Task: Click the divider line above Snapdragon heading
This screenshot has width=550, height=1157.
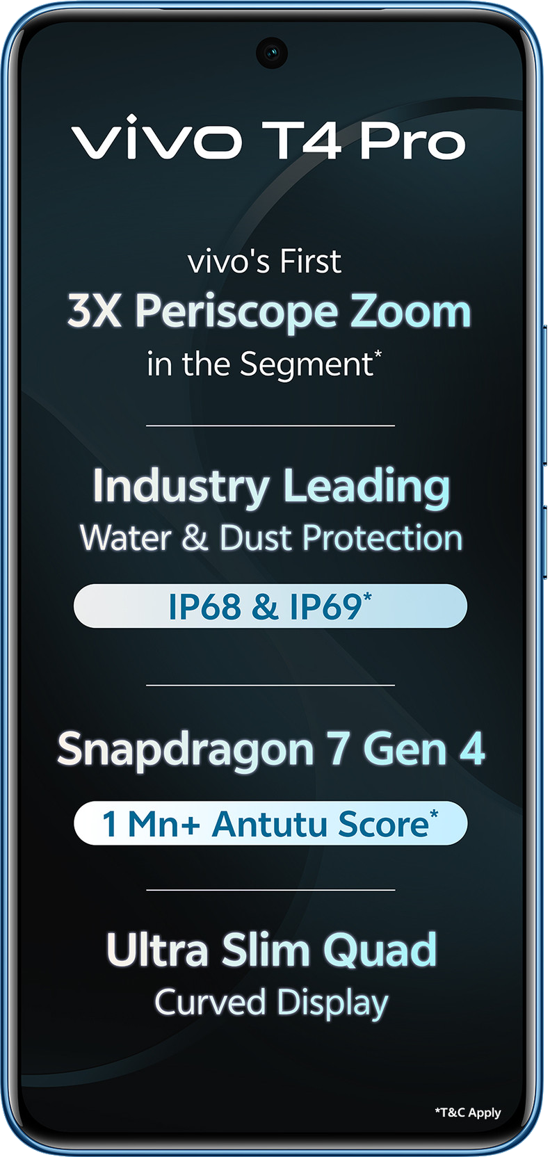Action: tap(270, 686)
